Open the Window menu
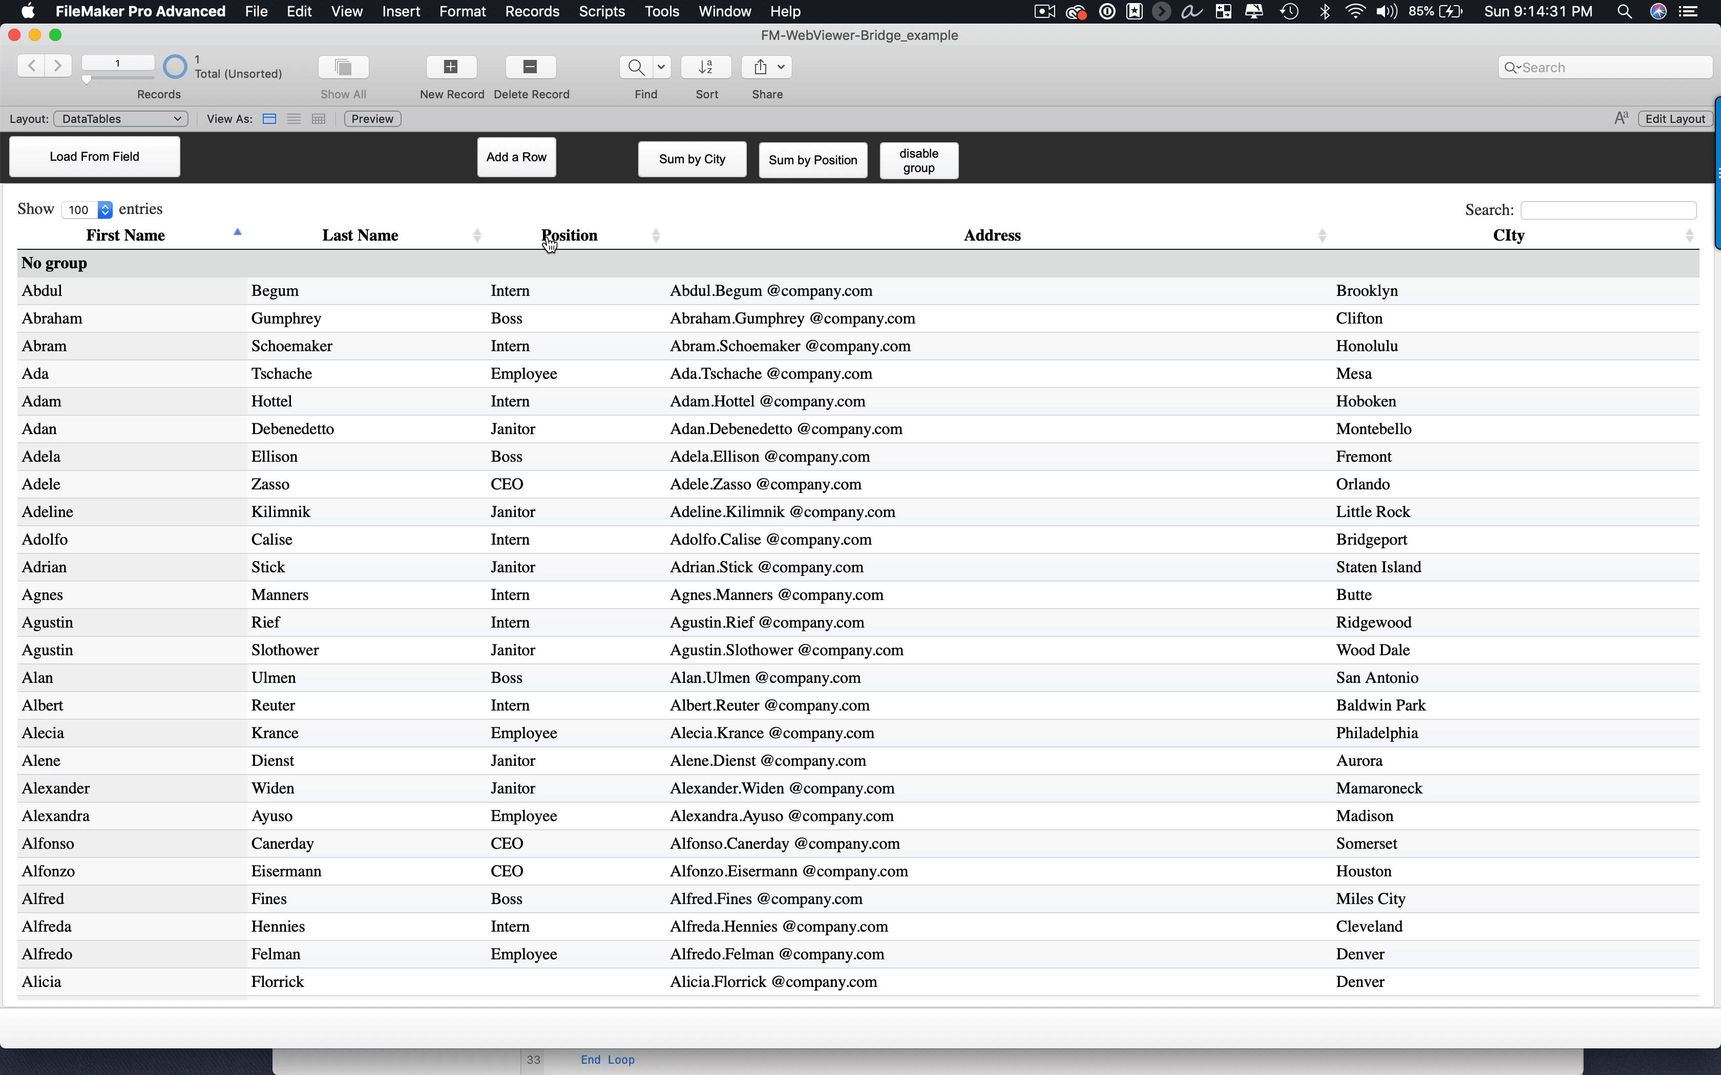 coord(725,11)
